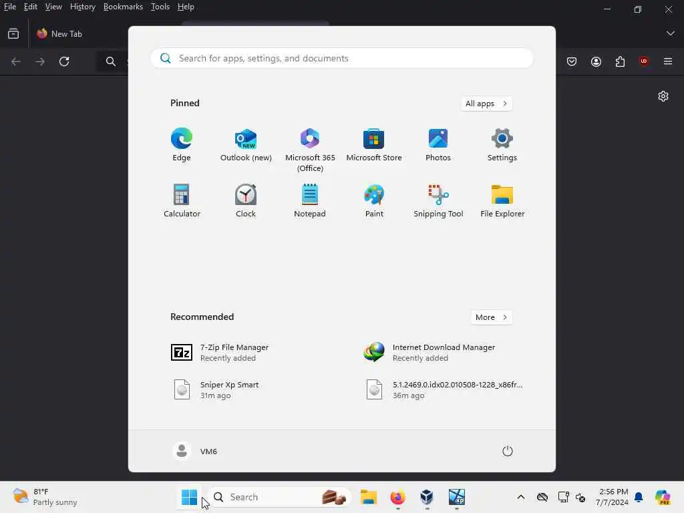684x513 pixels.
Task: Launch the Paint app
Action: pyautogui.click(x=374, y=200)
